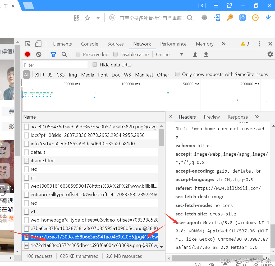Export HAR file using download arrow icon

[x=207, y=54]
